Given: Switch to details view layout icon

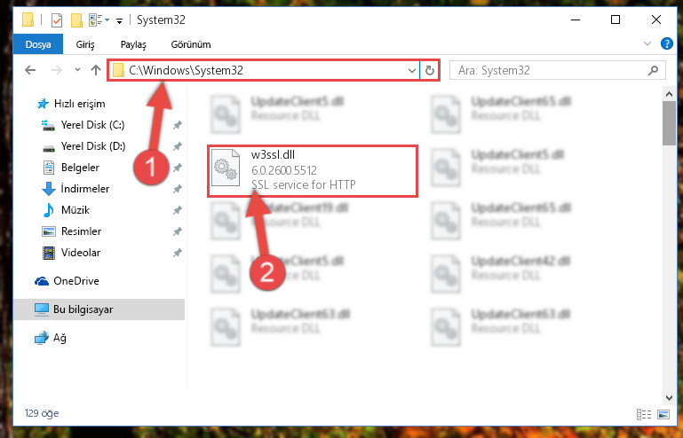Looking at the screenshot, I should [644, 414].
